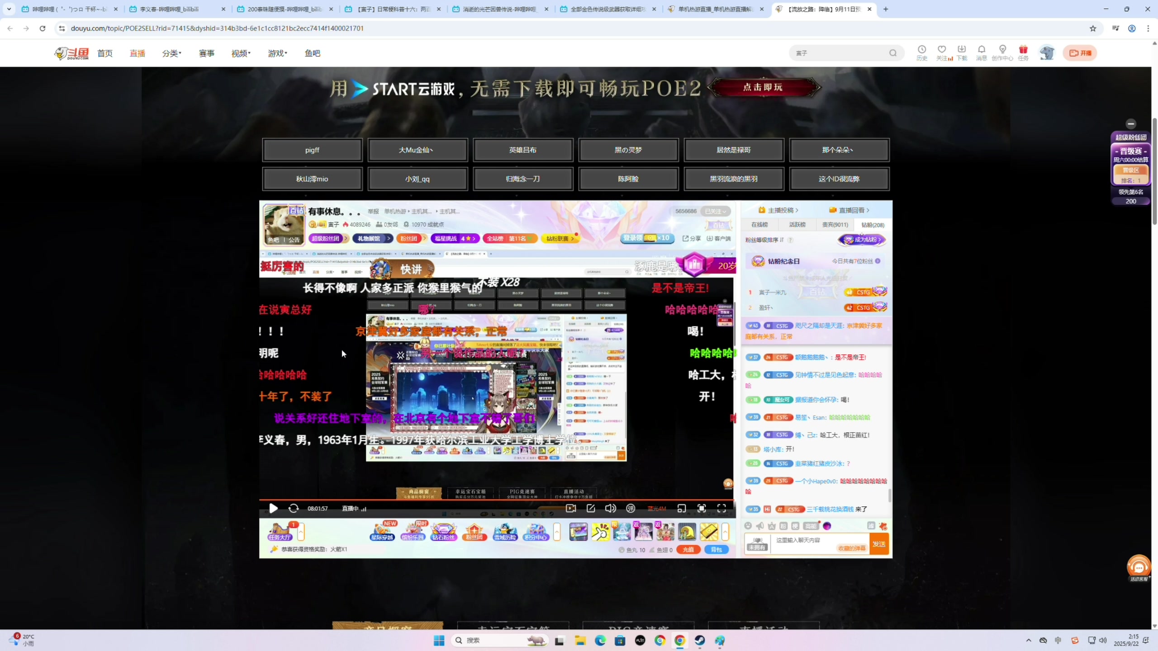Switch to the 在线榜 tab
The height and width of the screenshot is (651, 1158).
(759, 225)
